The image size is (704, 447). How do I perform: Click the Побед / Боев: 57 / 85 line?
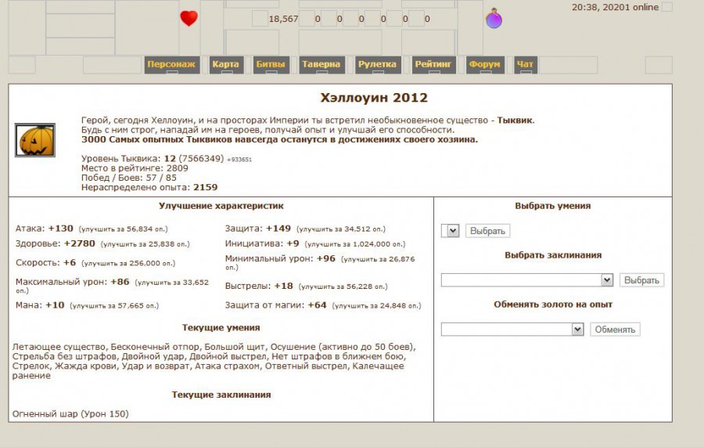[129, 178]
